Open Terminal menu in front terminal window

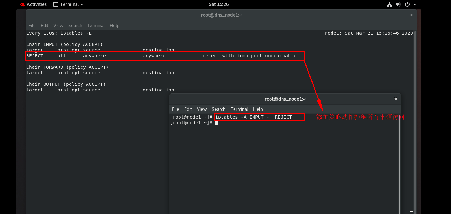tap(239, 109)
